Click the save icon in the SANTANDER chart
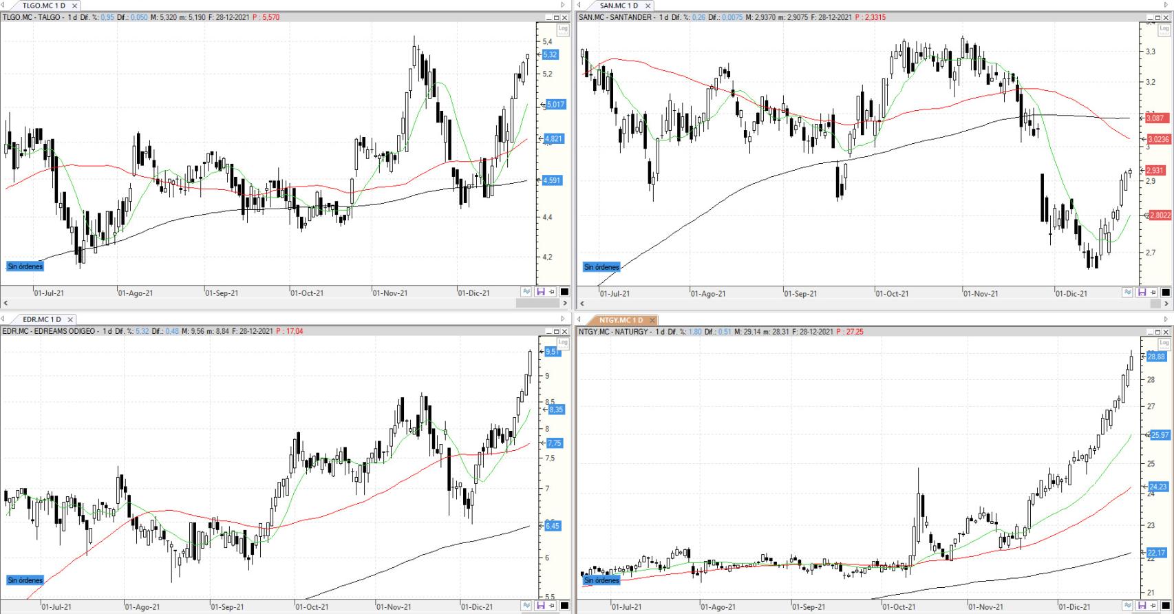 click(1142, 293)
